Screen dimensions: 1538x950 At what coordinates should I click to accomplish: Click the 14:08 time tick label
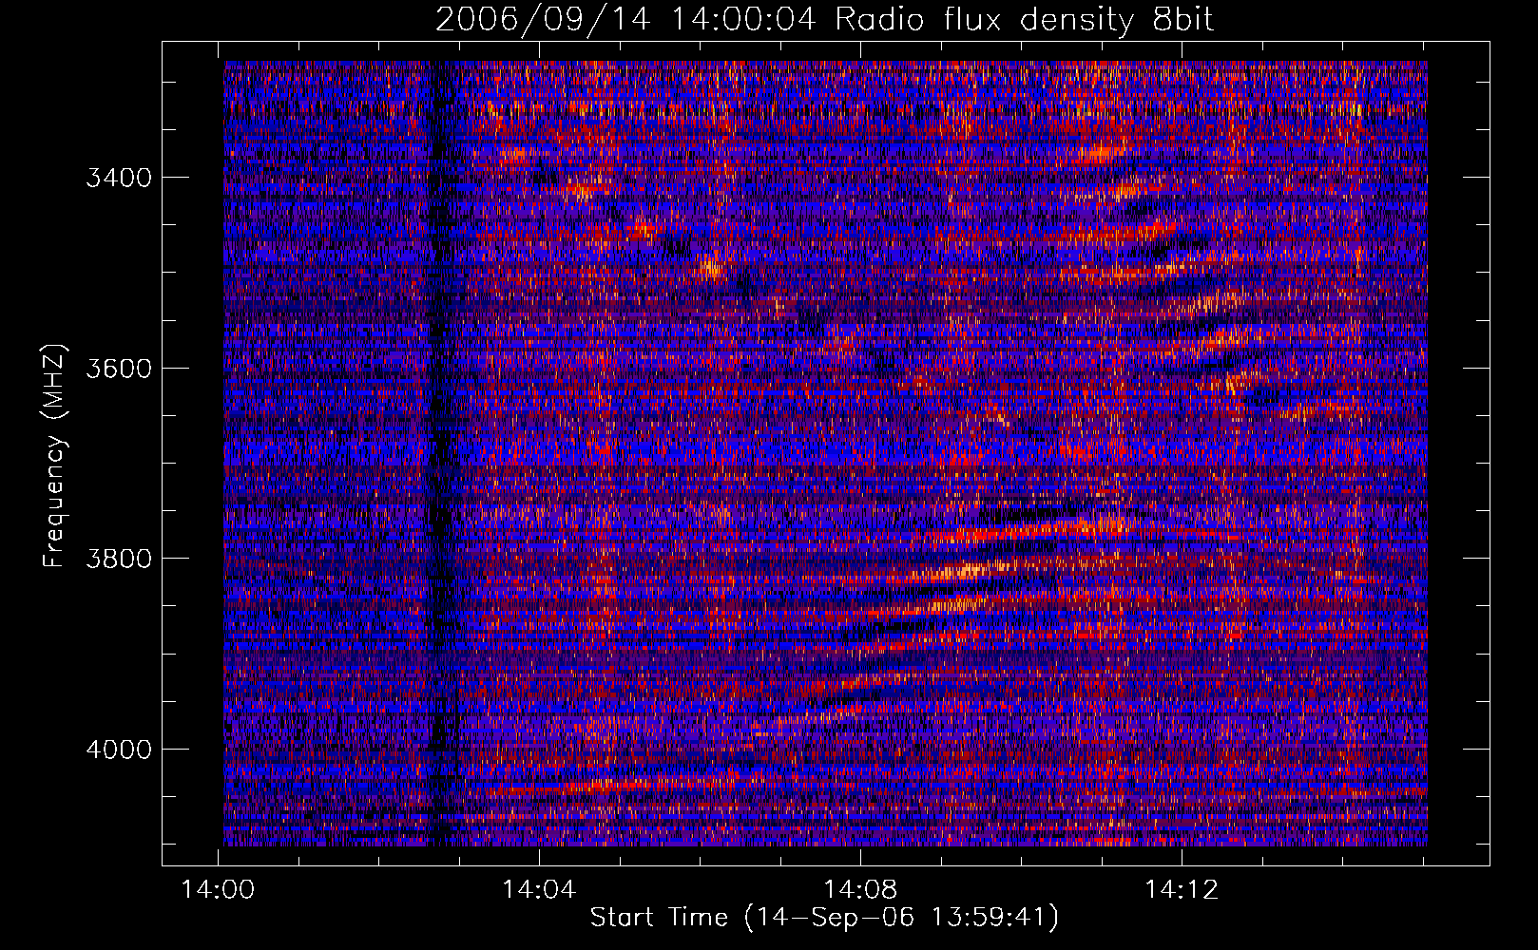(x=861, y=890)
